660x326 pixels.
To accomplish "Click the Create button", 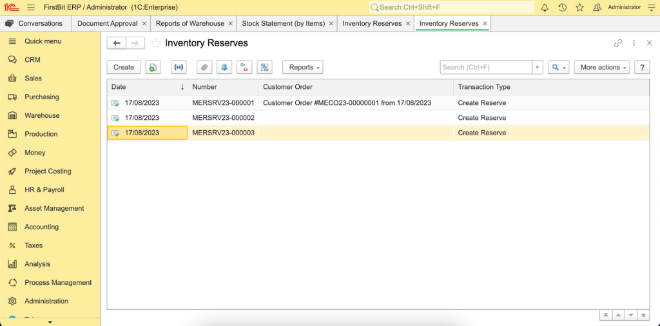I will click(124, 67).
